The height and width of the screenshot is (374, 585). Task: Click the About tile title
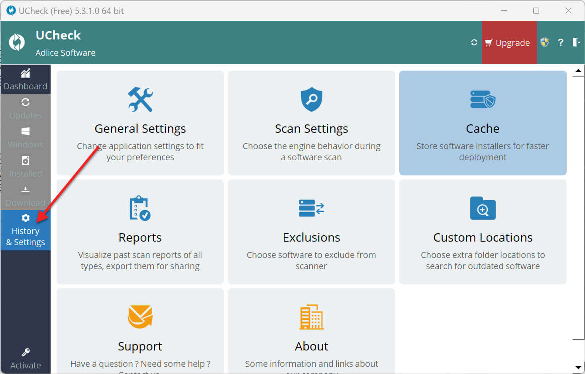coord(312,346)
